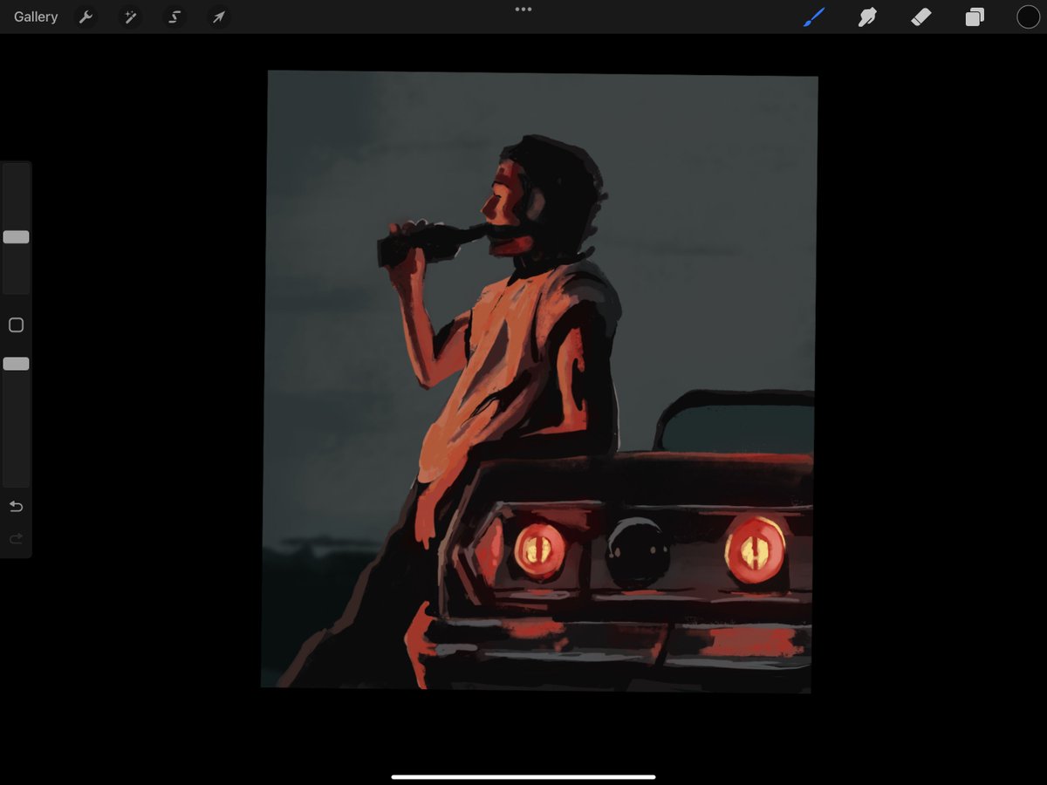
Task: Click the brush opacity slider handle
Action: click(x=16, y=364)
